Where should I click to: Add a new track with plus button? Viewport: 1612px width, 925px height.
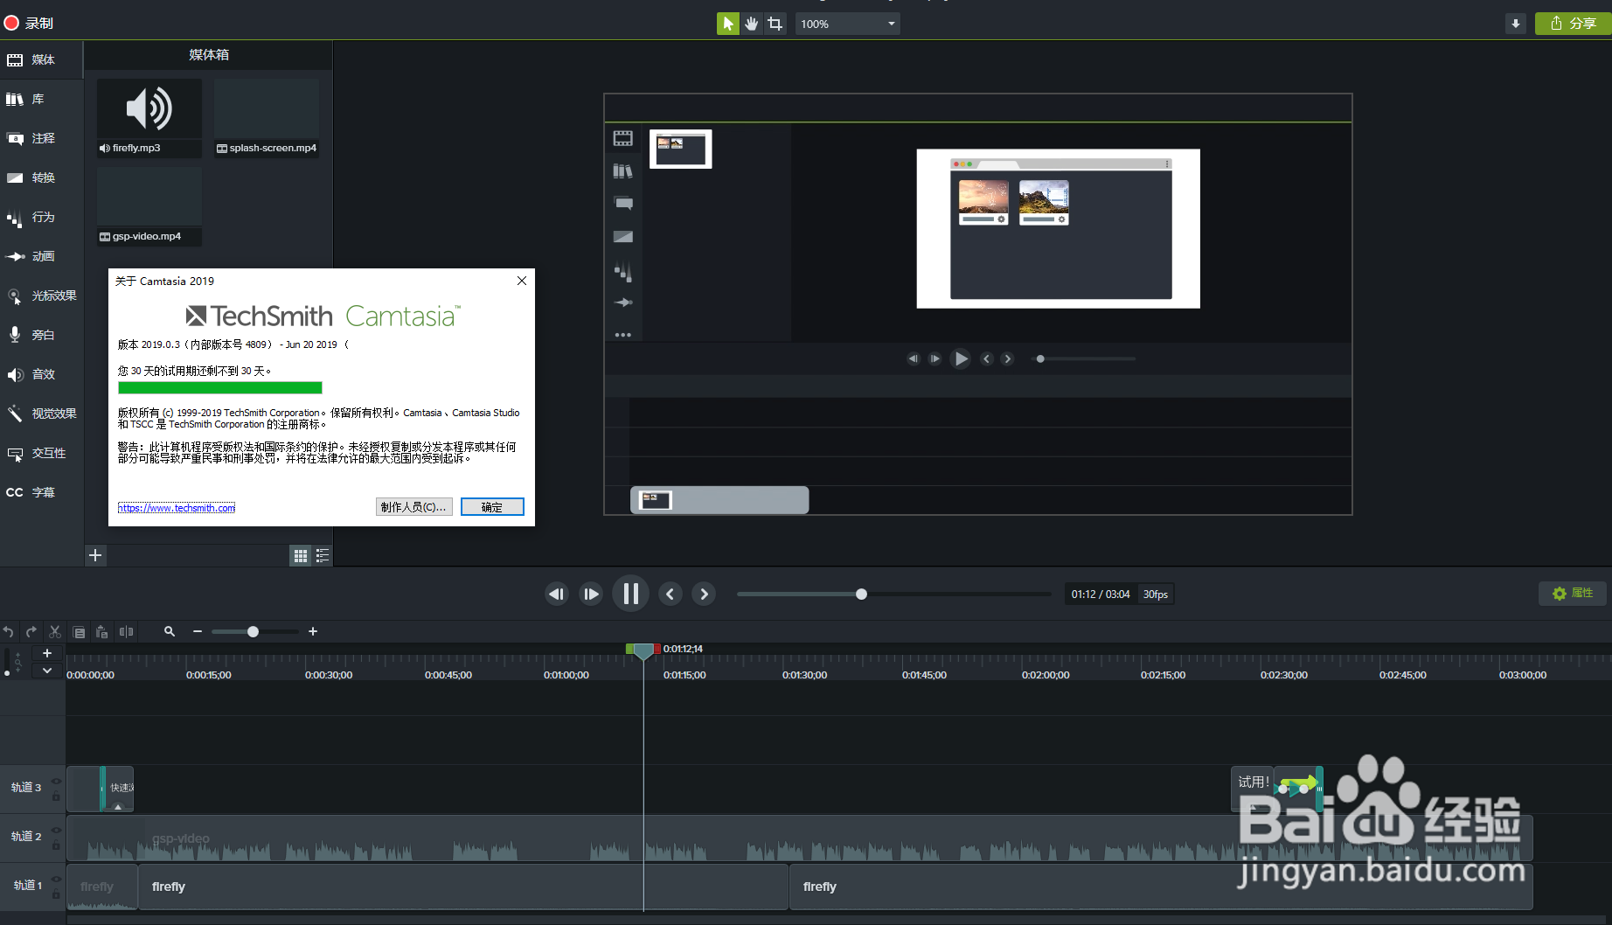(x=47, y=653)
